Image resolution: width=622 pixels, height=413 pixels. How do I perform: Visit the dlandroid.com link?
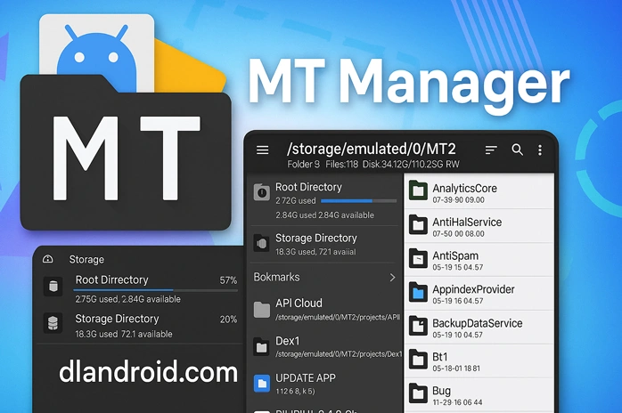tap(148, 372)
